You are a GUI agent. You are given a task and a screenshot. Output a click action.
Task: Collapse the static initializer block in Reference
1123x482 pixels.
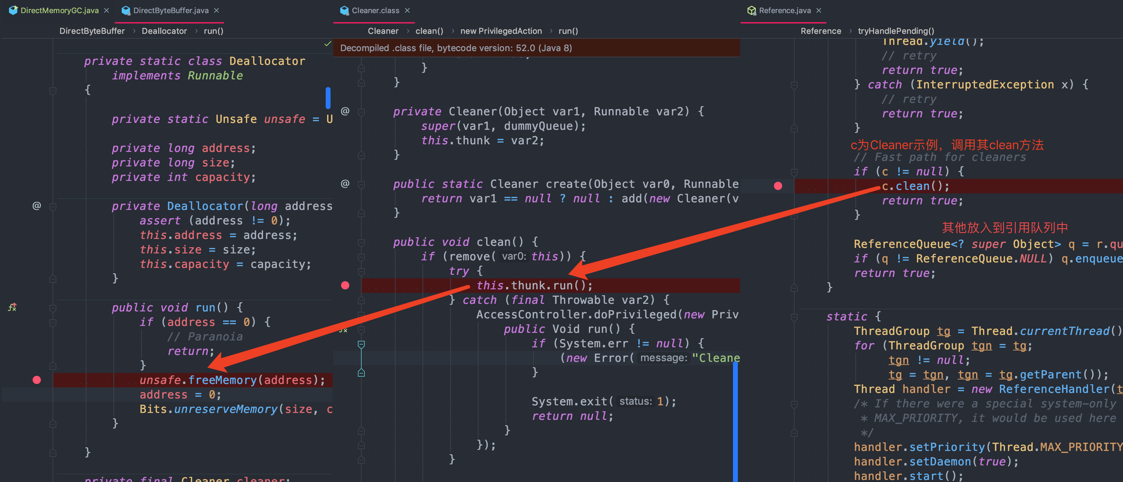794,317
